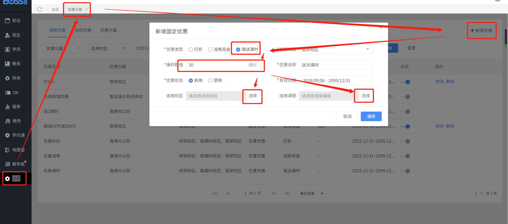Select the 优惠方案 top tab
This screenshot has height=224, width=508.
point(75,10)
